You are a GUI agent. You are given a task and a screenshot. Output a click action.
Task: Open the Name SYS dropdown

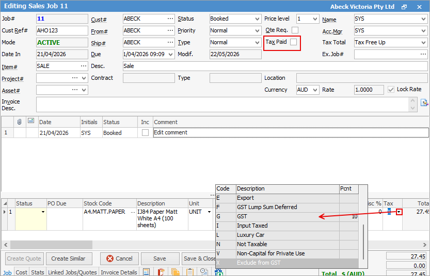pyautogui.click(x=423, y=19)
